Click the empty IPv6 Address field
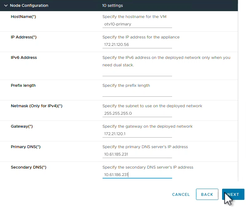The image size is (246, 207). [x=137, y=73]
